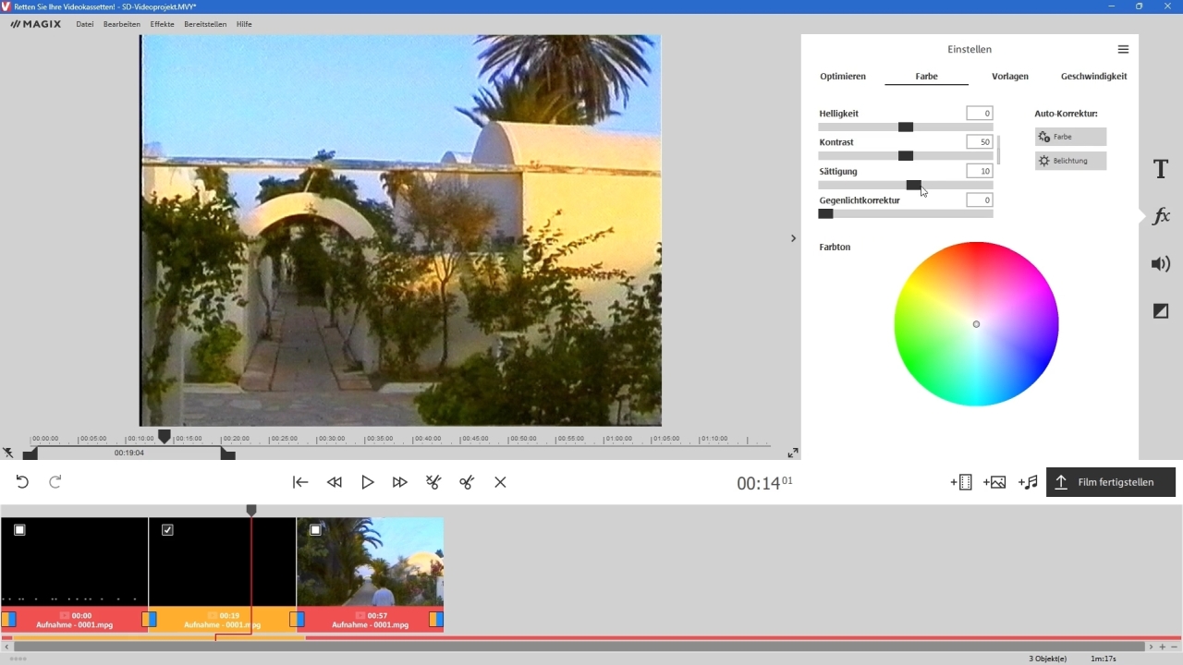The image size is (1183, 665).
Task: Delete the selected object with X icon
Action: pos(500,482)
